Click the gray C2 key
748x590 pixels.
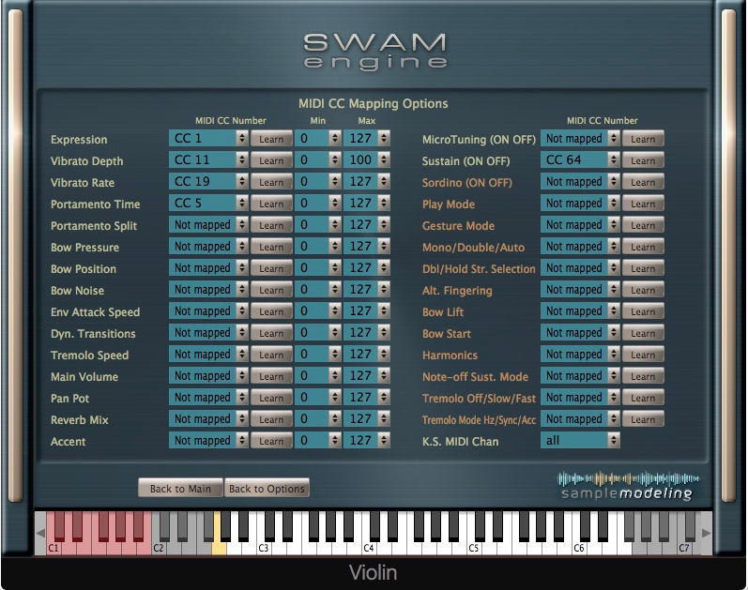click(x=159, y=548)
